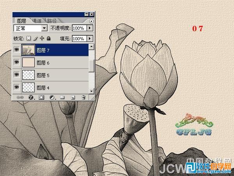Toggle lock position move icon
Viewport: 234px width, 176px height.
(42, 38)
